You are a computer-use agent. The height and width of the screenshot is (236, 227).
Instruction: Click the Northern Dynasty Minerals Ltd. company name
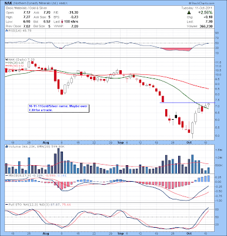[x=35, y=4]
